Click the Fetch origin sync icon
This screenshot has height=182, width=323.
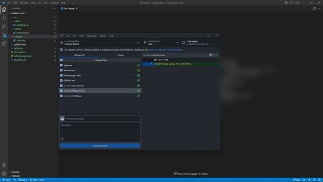click(183, 42)
